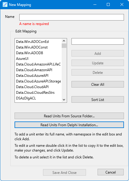Focus the Name input field
This screenshot has height=181, width=129.
coord(71,17)
